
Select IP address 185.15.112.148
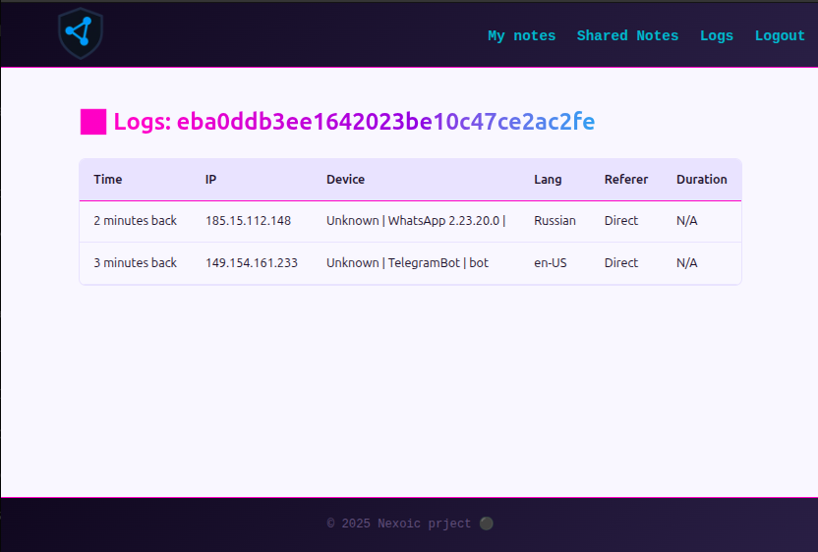(x=248, y=221)
